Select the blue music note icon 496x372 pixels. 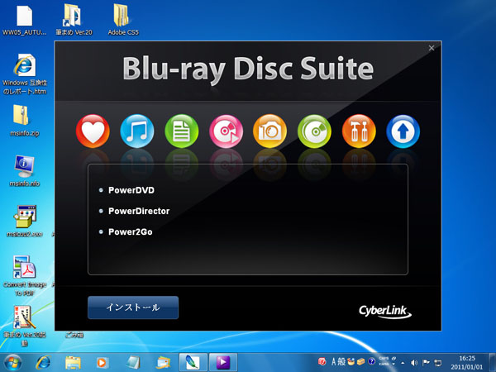(x=137, y=131)
